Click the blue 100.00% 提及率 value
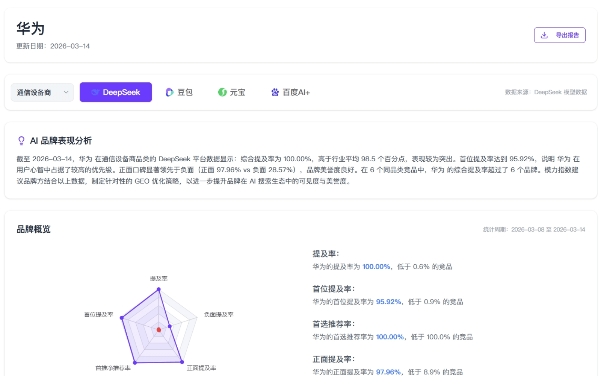This screenshot has width=601, height=376. pyautogui.click(x=375, y=267)
